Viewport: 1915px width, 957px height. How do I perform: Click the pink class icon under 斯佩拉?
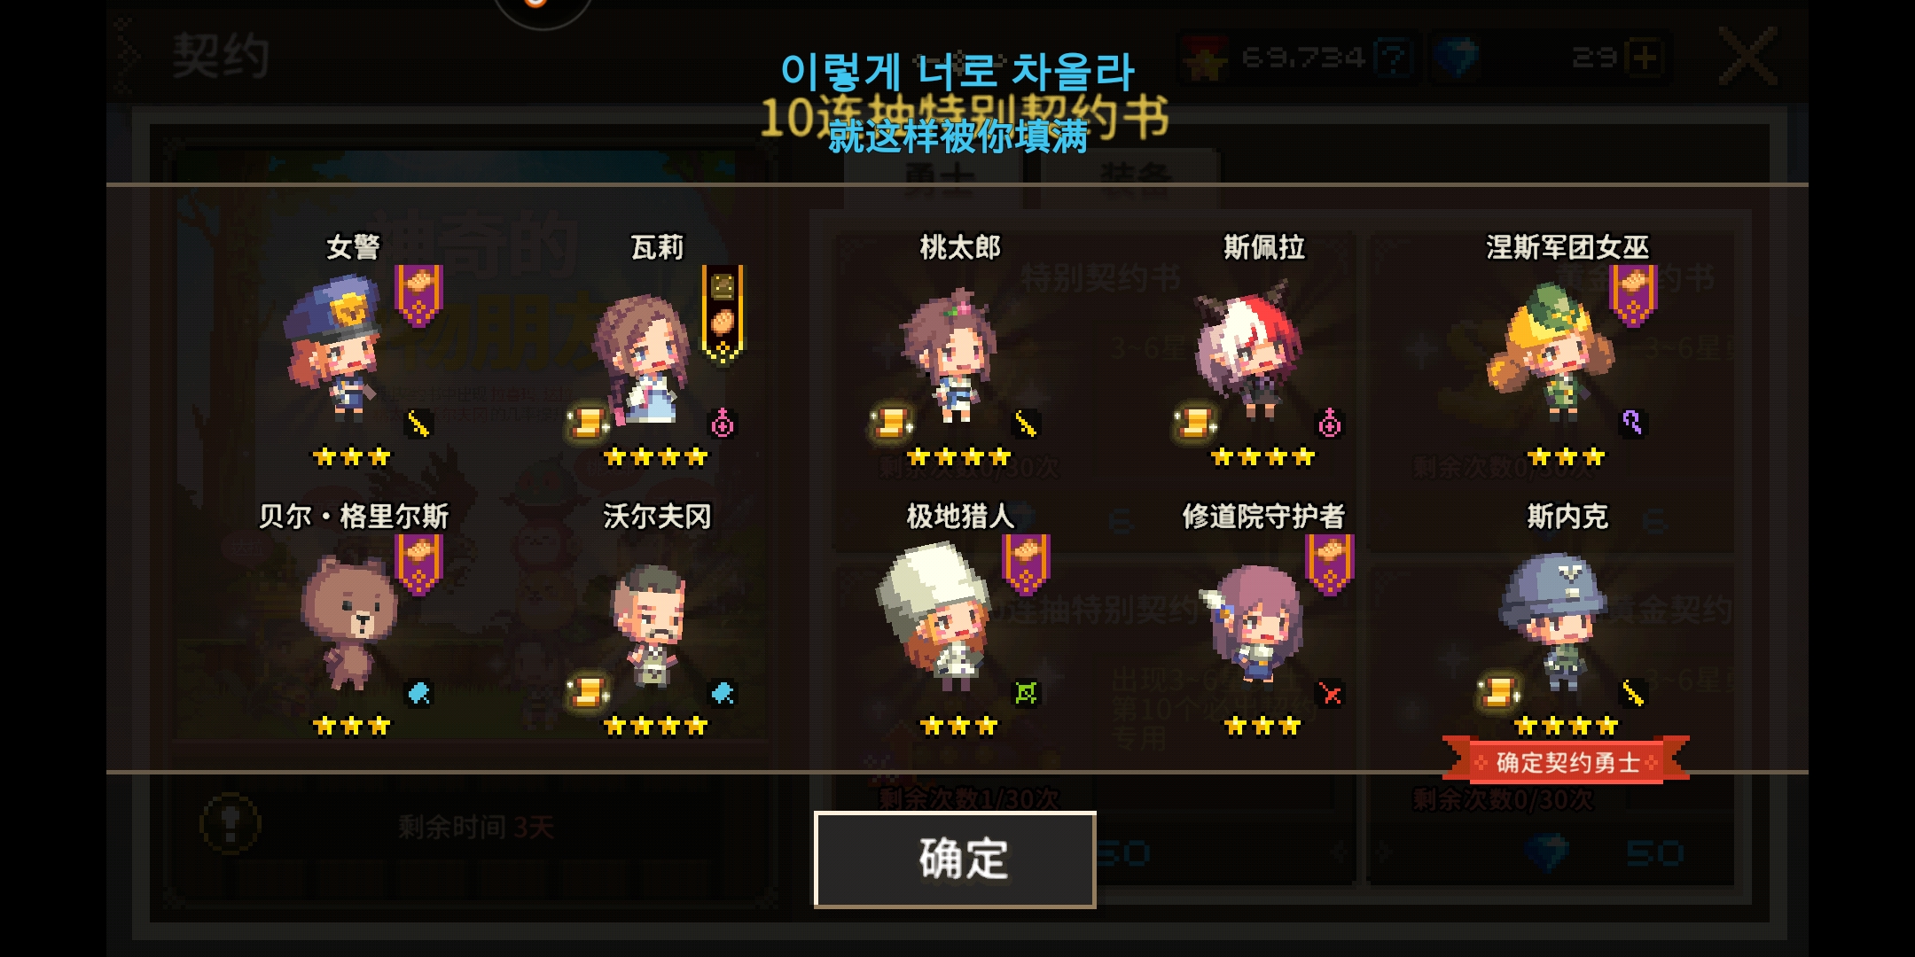(1330, 424)
